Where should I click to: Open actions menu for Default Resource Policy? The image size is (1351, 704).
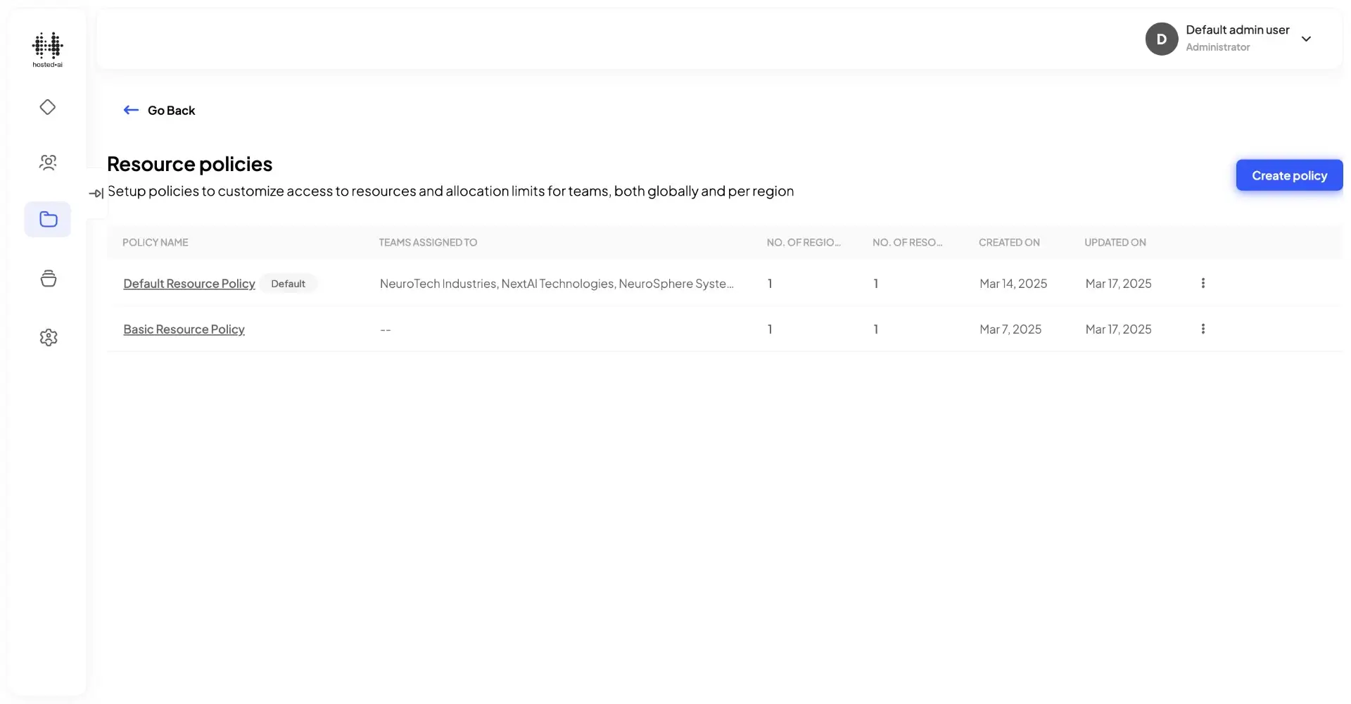click(x=1203, y=283)
